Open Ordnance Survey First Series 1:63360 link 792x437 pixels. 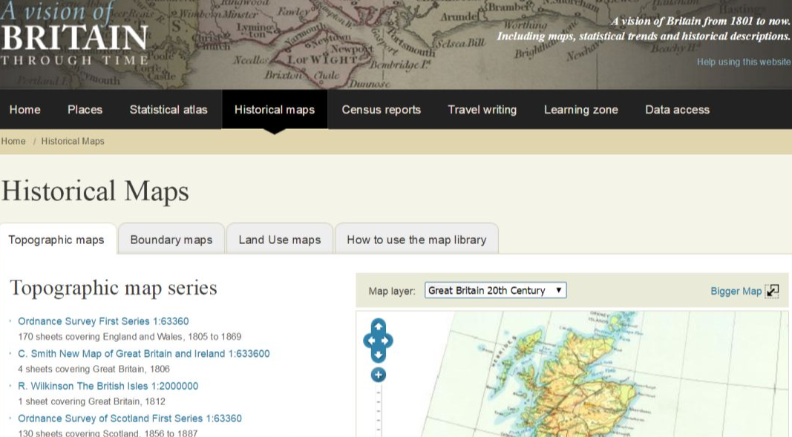(x=103, y=321)
